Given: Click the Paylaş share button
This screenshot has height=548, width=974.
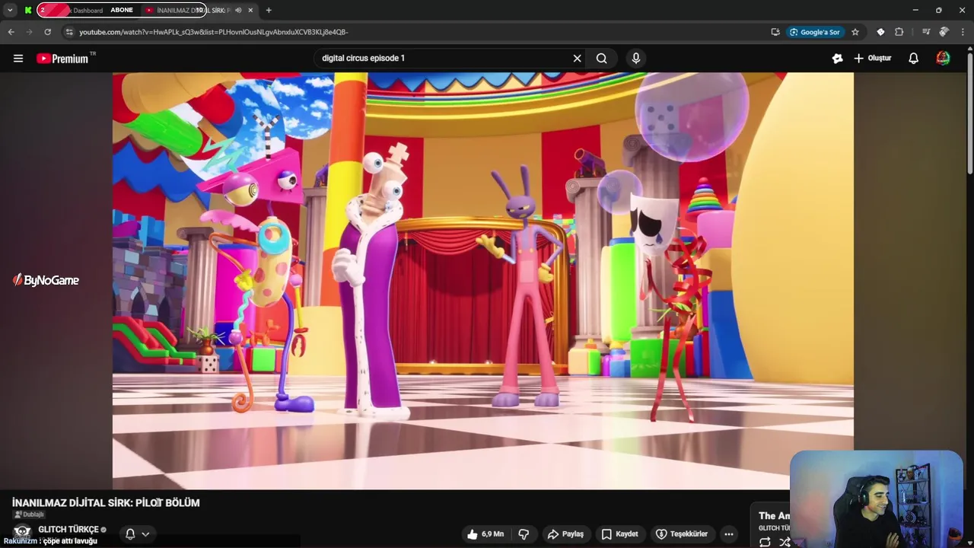Looking at the screenshot, I should coord(565,534).
